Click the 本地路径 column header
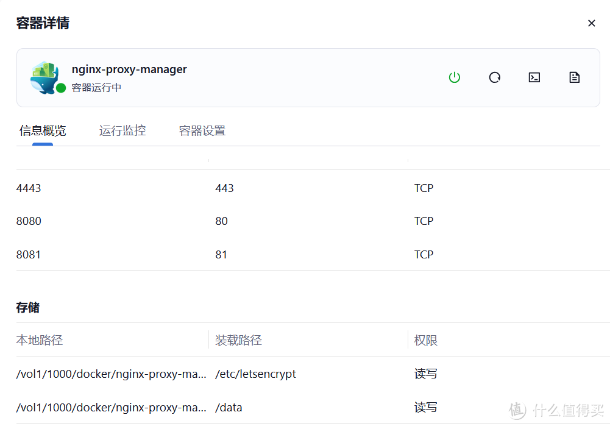This screenshot has height=426, width=610. [40, 340]
